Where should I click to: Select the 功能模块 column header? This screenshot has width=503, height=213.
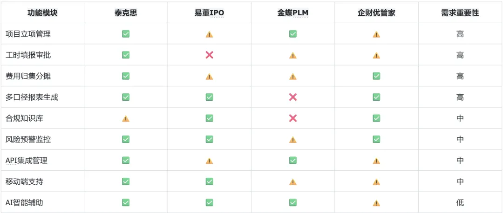(x=42, y=13)
